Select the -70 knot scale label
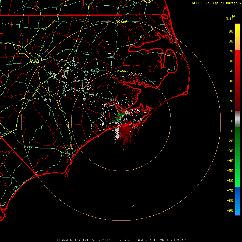The width and height of the screenshot is (242, 242). coord(230,190)
